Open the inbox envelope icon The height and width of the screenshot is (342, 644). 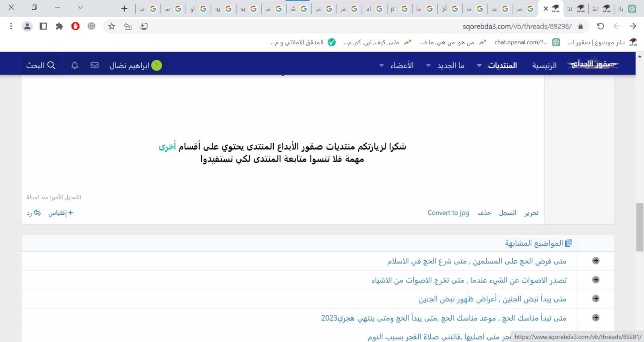coord(95,65)
